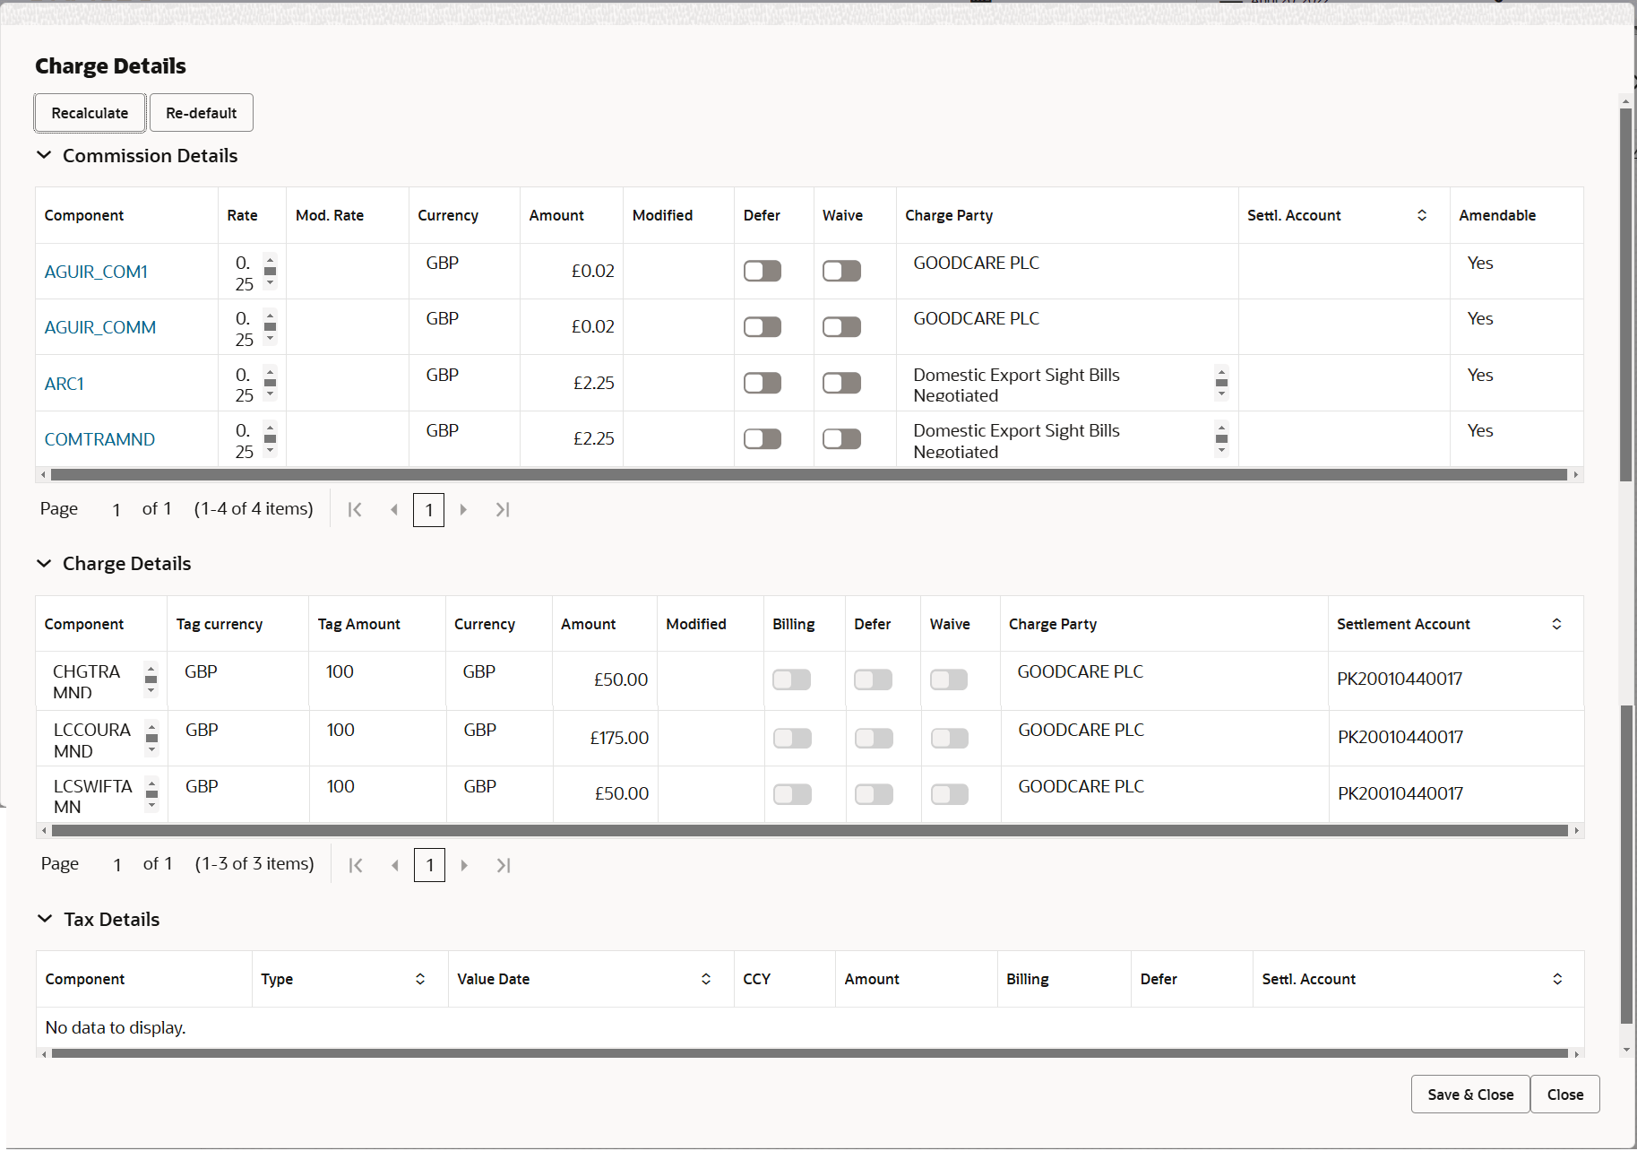
Task: Go to first page of Charge Details table
Action: [x=356, y=865]
